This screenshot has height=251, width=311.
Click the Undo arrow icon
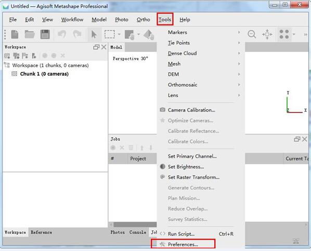[x=62, y=34]
